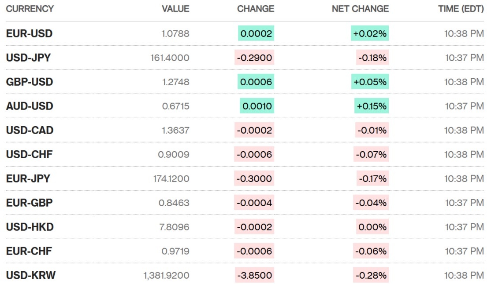Image resolution: width=491 pixels, height=284 pixels.
Task: Click the green +0.15% AUD-USD net change
Action: 372,106
